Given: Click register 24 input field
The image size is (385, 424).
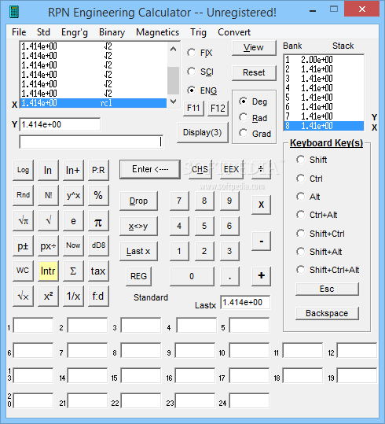Looking at the screenshot, I should click(249, 400).
